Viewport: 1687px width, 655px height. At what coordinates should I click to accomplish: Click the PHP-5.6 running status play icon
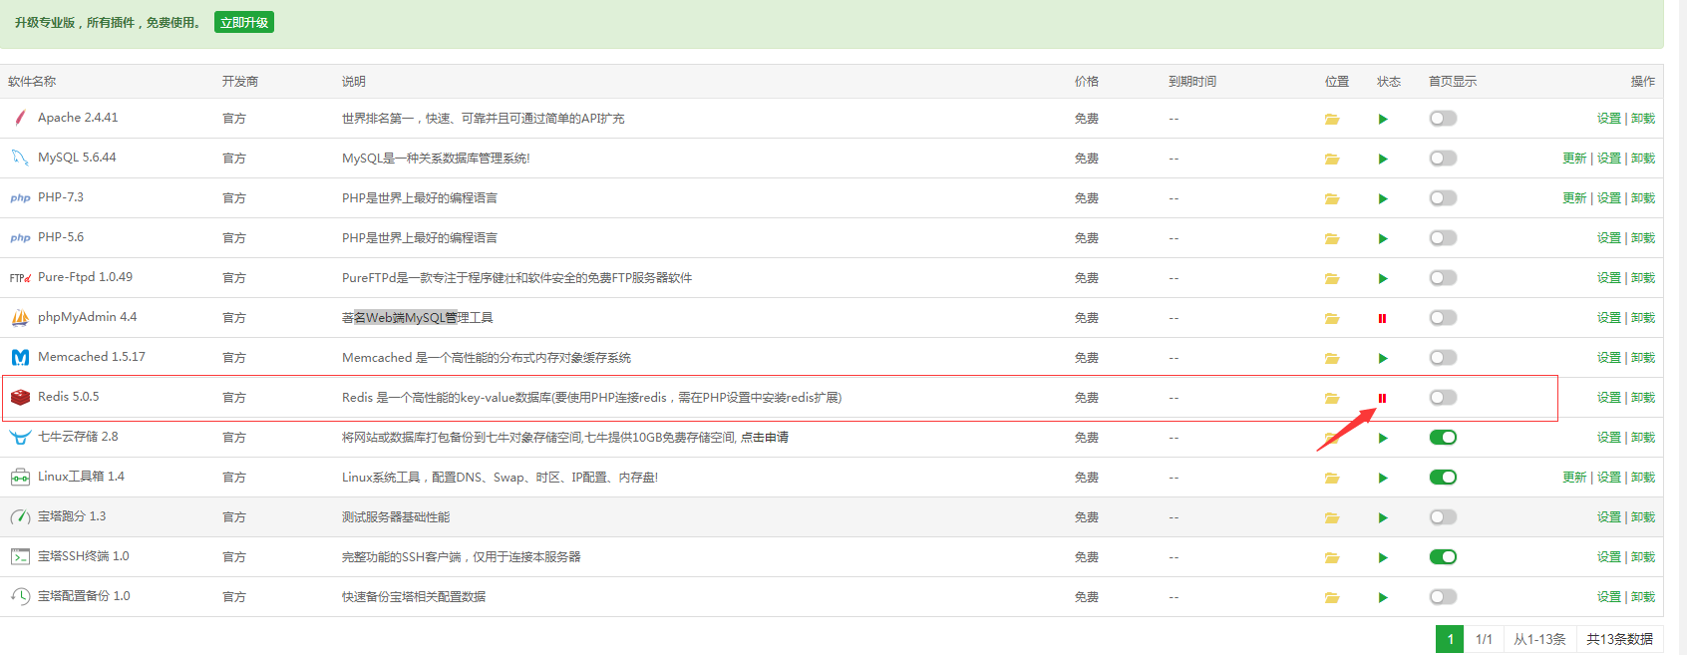pos(1383,238)
